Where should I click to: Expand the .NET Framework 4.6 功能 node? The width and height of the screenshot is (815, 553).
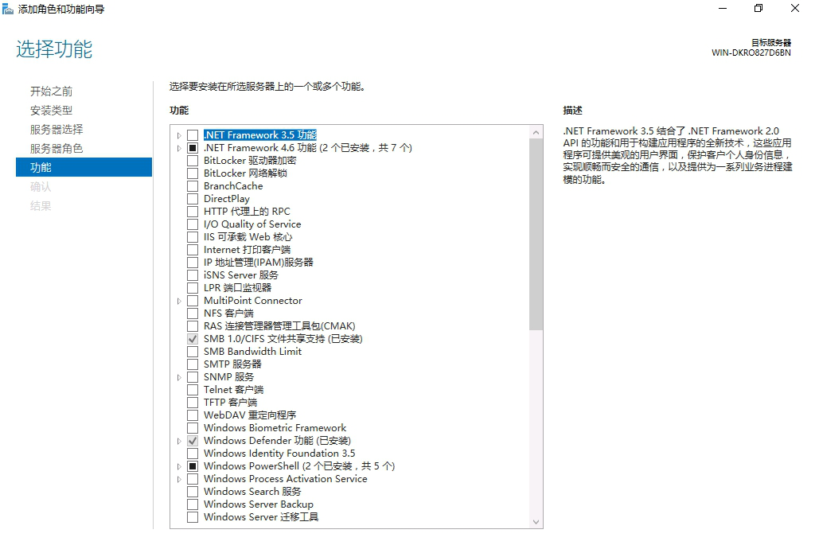pyautogui.click(x=179, y=149)
